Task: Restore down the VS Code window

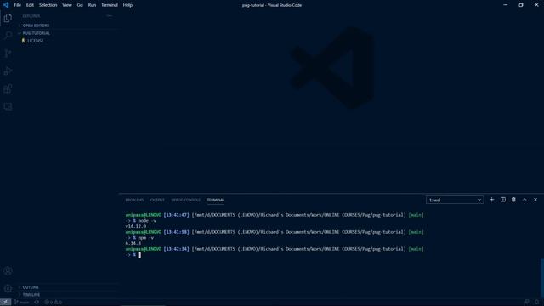Action: [521, 5]
